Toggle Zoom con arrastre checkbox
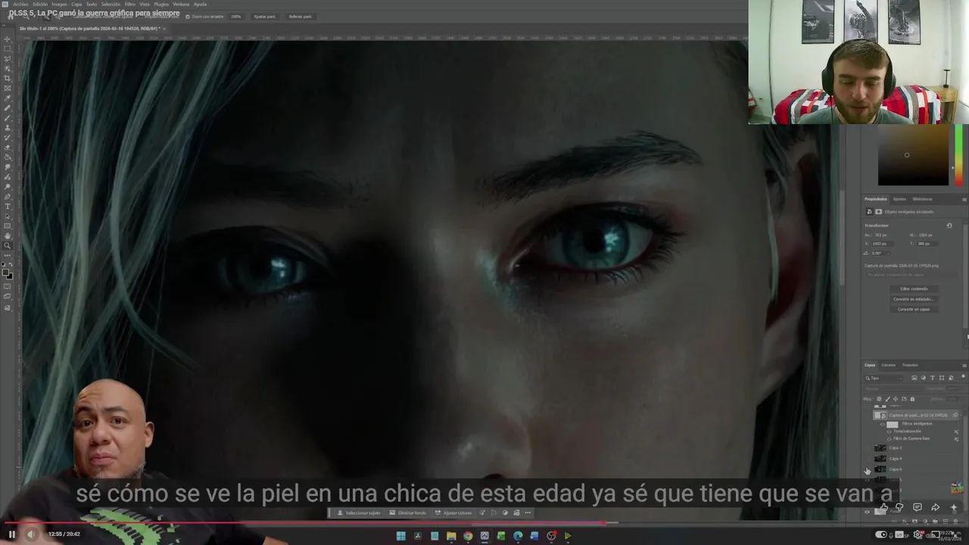Screen dimensions: 969x545 point(187,16)
